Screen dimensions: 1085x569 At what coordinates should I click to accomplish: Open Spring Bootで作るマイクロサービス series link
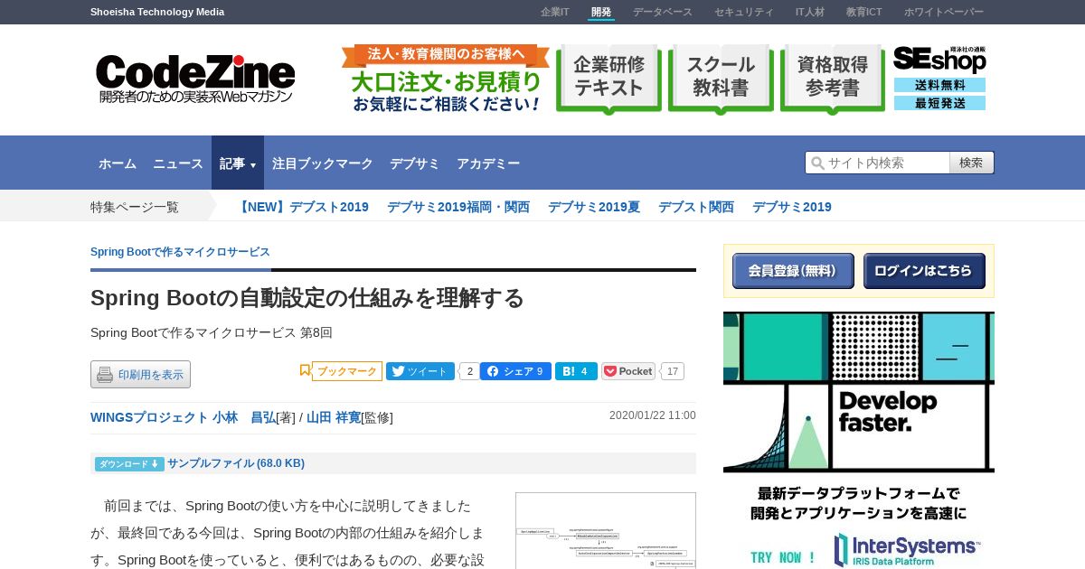(180, 252)
